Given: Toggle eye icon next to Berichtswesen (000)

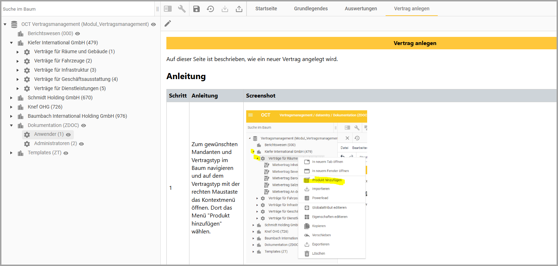Looking at the screenshot, I should point(78,34).
